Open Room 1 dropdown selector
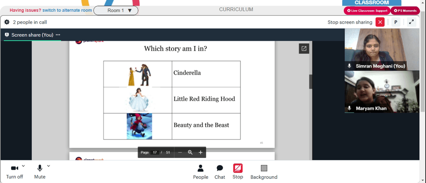 pos(116,10)
